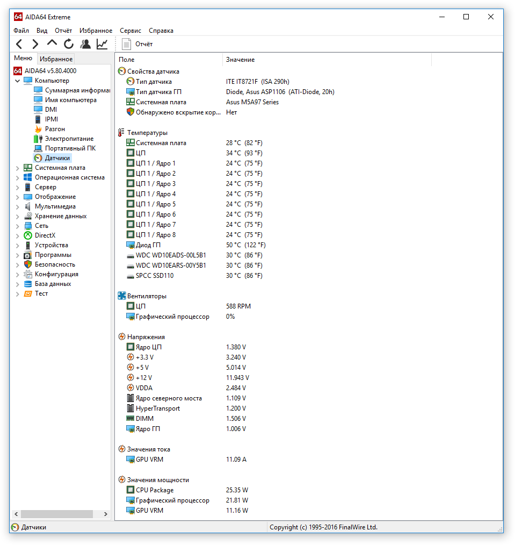Screen dimensions: 515x545
Task: Select the WDC WD10EADS-00L5B1 row
Action: 194,255
